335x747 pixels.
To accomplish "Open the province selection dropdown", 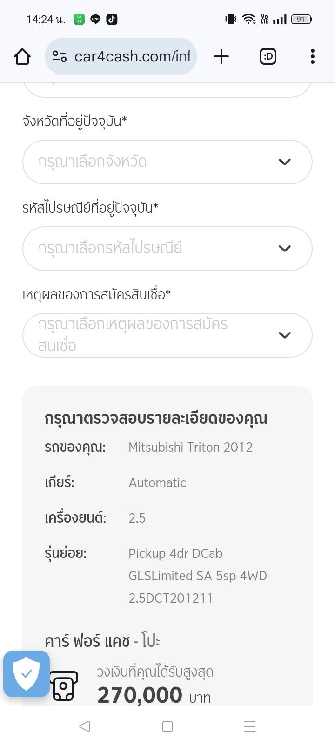I will (154, 162).
